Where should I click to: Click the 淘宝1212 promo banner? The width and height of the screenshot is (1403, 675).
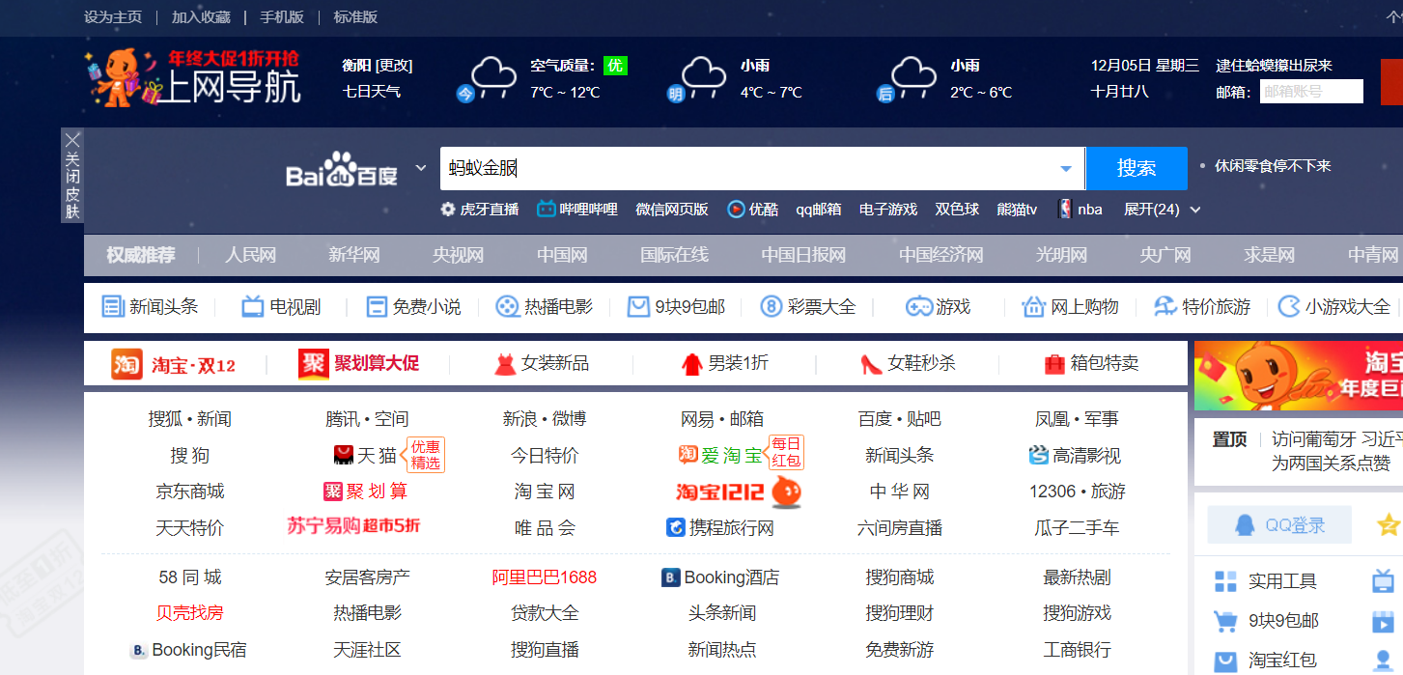[739, 492]
